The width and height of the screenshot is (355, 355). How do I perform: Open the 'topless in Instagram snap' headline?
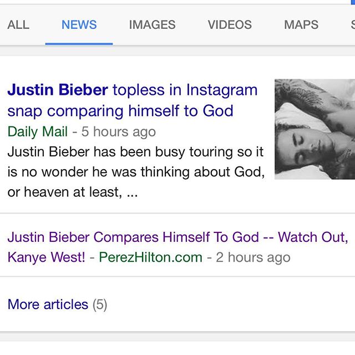(133, 100)
